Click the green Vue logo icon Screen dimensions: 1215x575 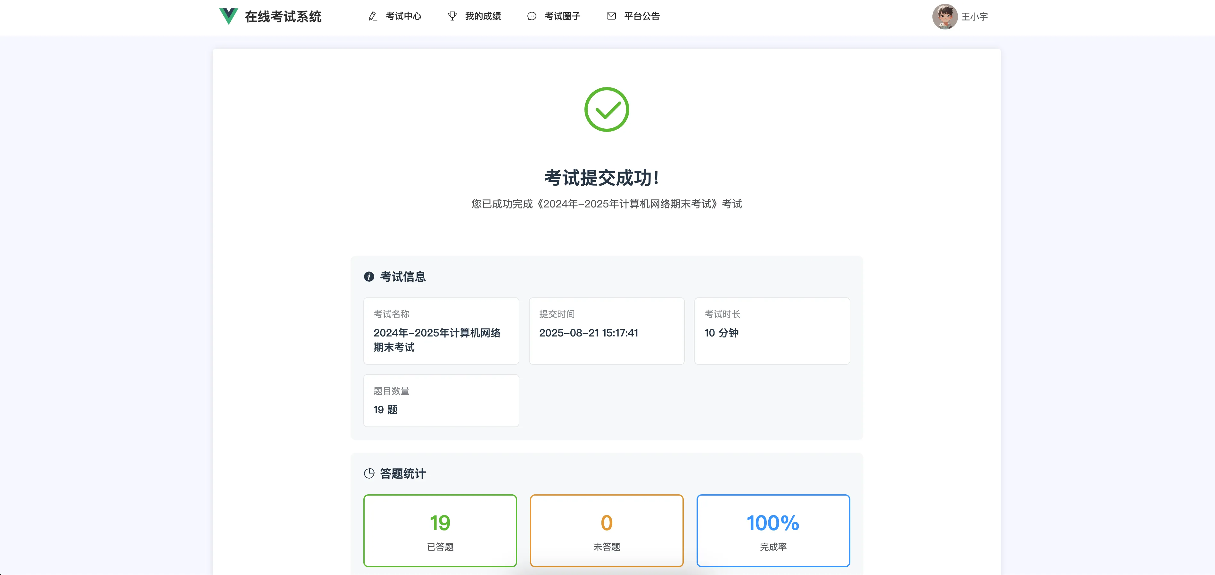(228, 17)
